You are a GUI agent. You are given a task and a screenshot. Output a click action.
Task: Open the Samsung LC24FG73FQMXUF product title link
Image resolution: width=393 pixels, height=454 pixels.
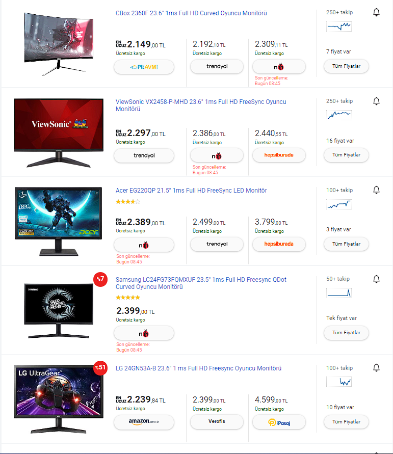pyautogui.click(x=201, y=283)
